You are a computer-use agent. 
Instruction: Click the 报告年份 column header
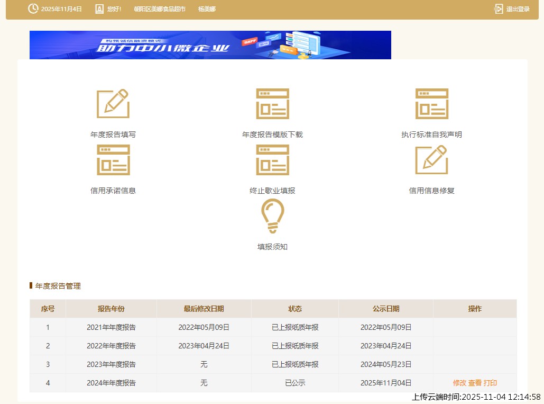pyautogui.click(x=111, y=309)
